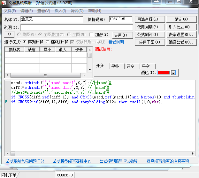The image size is (199, 178).
Task: Switch to the 平多 tab
Action: pyautogui.click(x=115, y=66)
